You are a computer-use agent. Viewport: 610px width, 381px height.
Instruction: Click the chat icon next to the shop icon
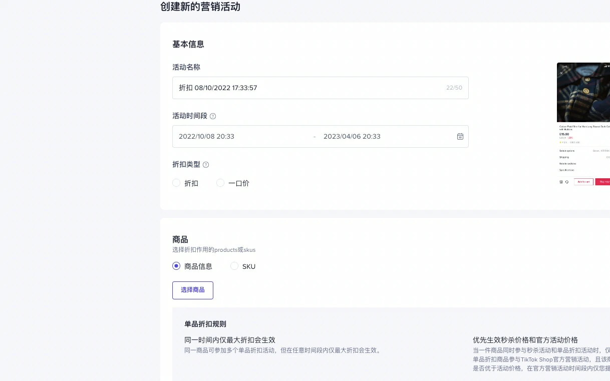(x=567, y=182)
